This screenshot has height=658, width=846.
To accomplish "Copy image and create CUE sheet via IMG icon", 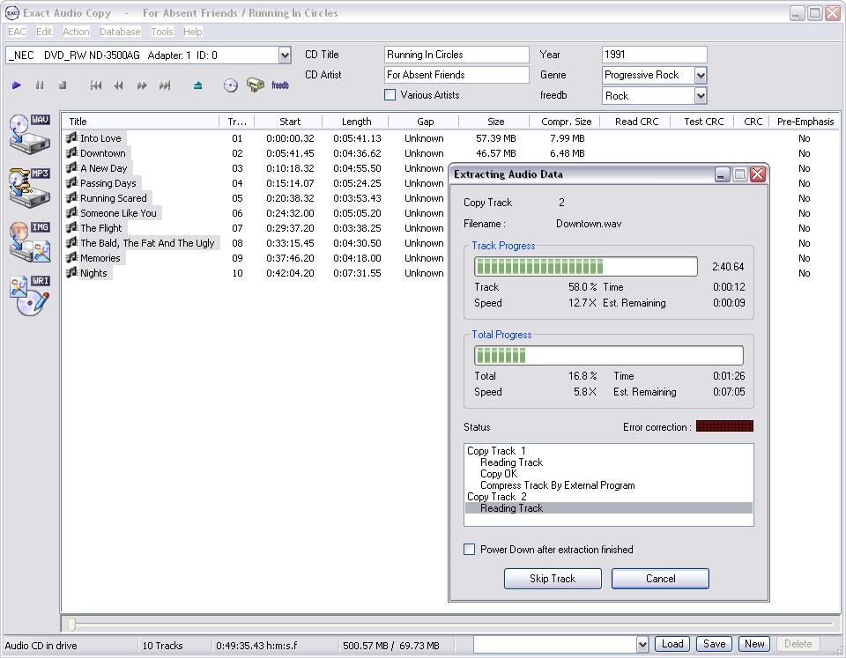I will point(30,241).
